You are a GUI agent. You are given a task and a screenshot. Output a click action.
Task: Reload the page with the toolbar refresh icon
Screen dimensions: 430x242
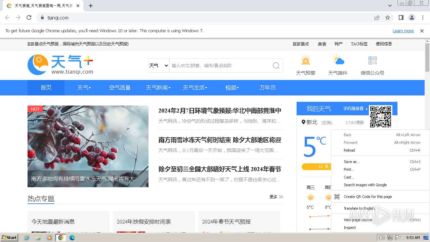pyautogui.click(x=29, y=17)
